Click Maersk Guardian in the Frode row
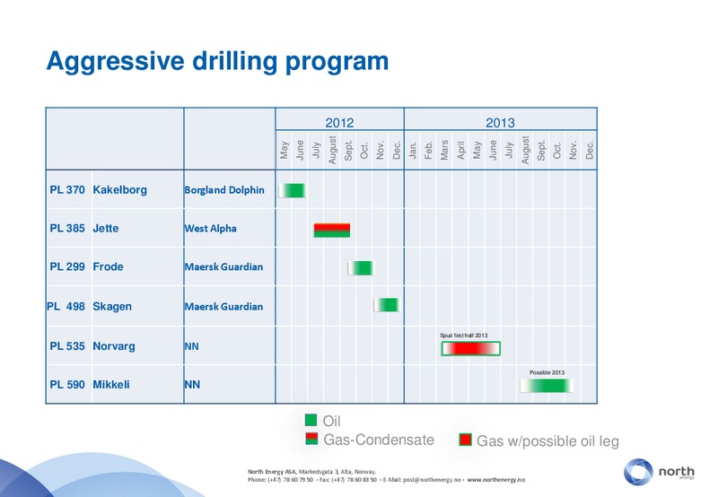 tap(223, 266)
